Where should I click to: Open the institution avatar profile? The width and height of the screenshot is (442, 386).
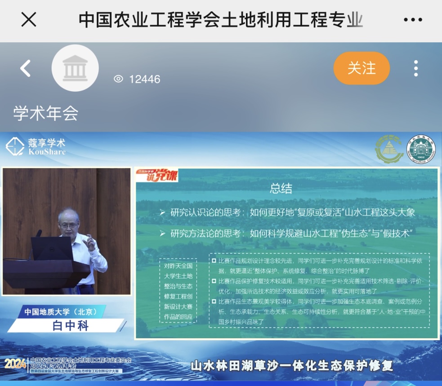[75, 68]
